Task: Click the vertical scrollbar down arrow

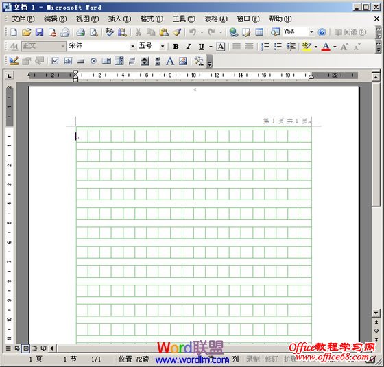Action: click(376, 313)
